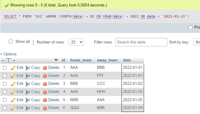Select the checkbox for row id 4

click(5, 92)
